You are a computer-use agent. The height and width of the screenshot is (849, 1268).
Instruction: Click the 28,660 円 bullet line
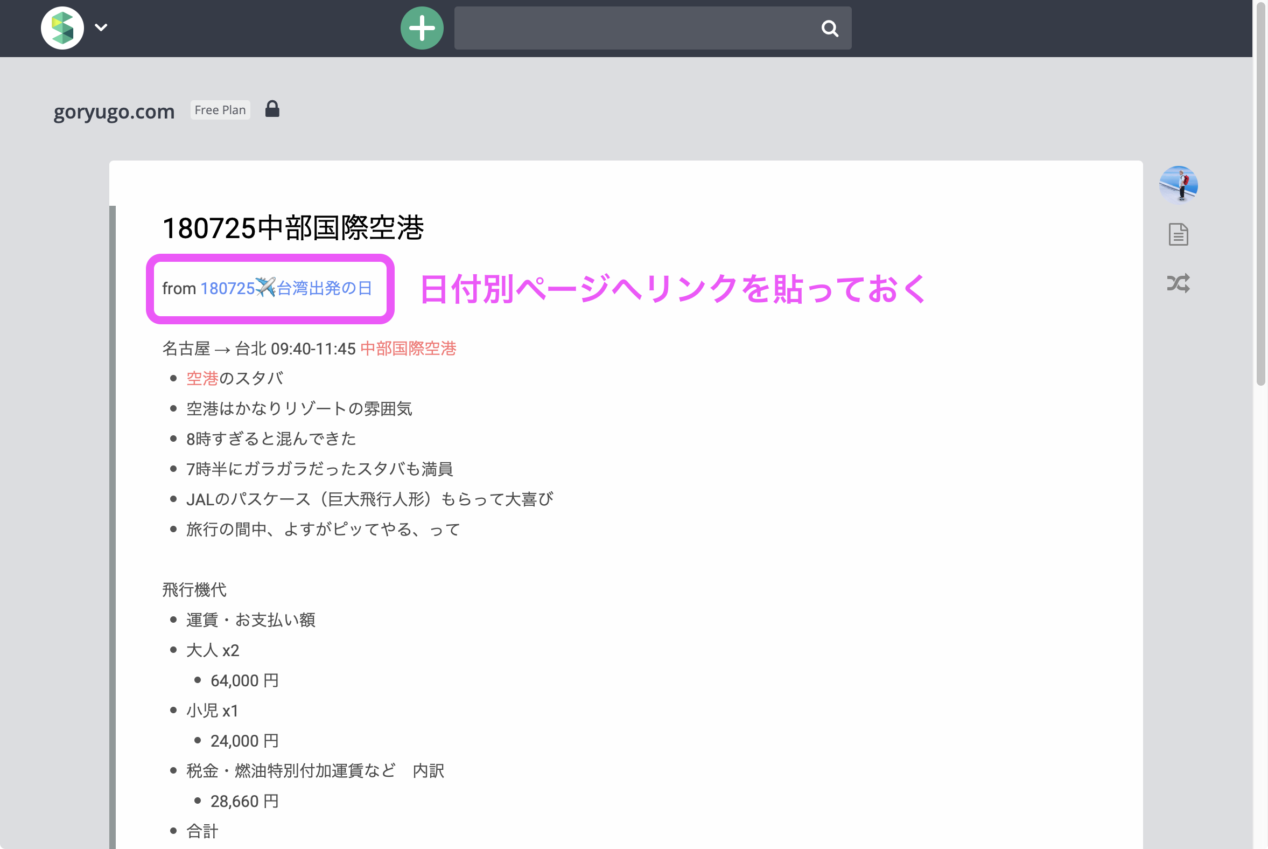(244, 802)
